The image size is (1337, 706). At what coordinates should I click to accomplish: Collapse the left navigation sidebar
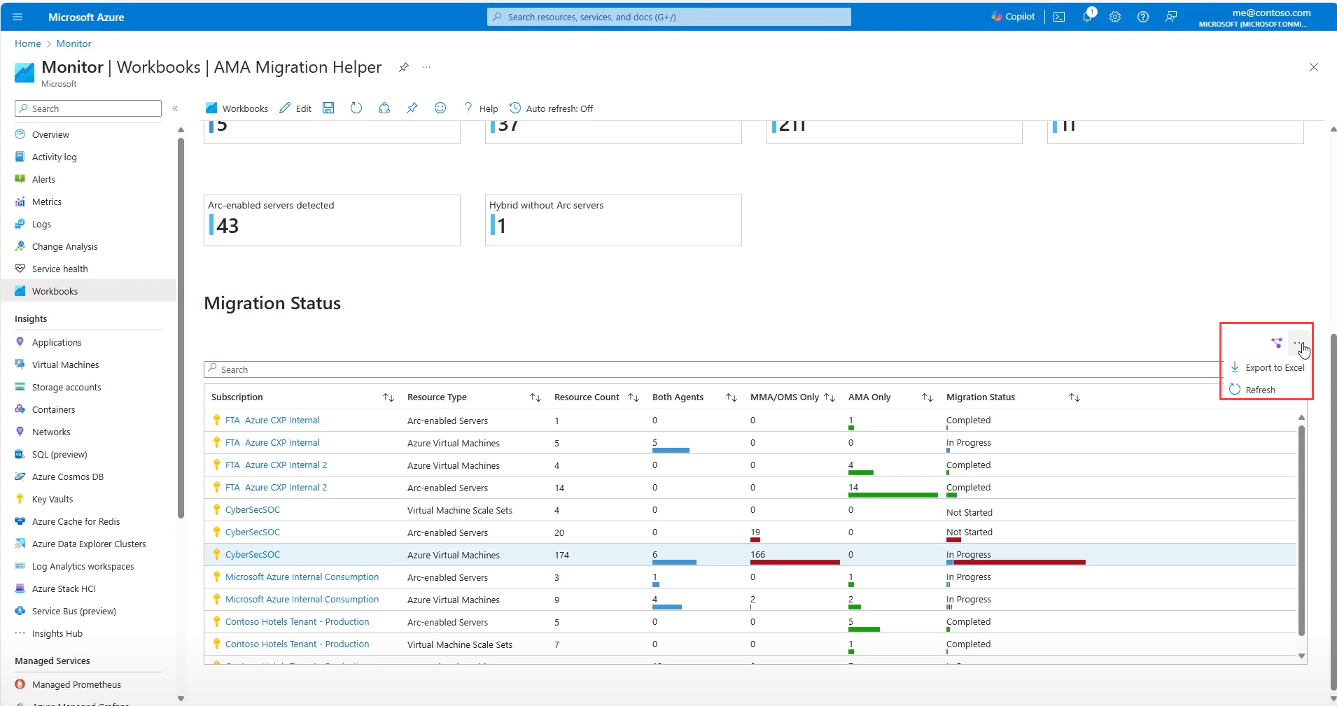click(x=175, y=108)
